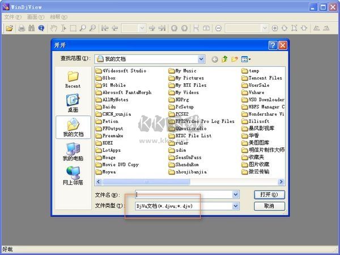Screen dimensions: 340x255
Task: Expand the 查找范围 location dropdown
Action: (x=201, y=59)
